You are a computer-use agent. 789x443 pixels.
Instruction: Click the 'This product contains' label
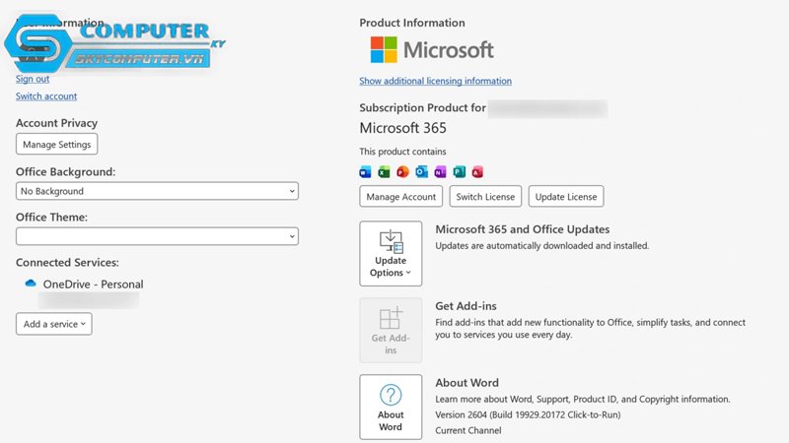pos(402,152)
